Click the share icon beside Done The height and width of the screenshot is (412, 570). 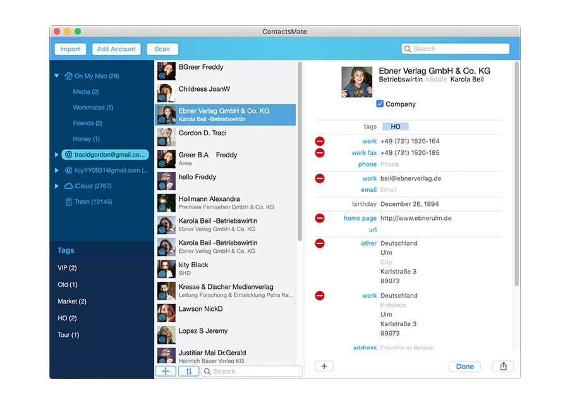tap(503, 367)
